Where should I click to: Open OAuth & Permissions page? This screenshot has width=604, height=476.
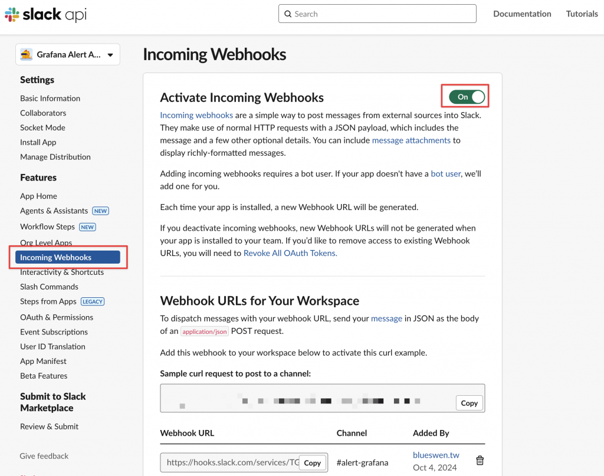(57, 317)
